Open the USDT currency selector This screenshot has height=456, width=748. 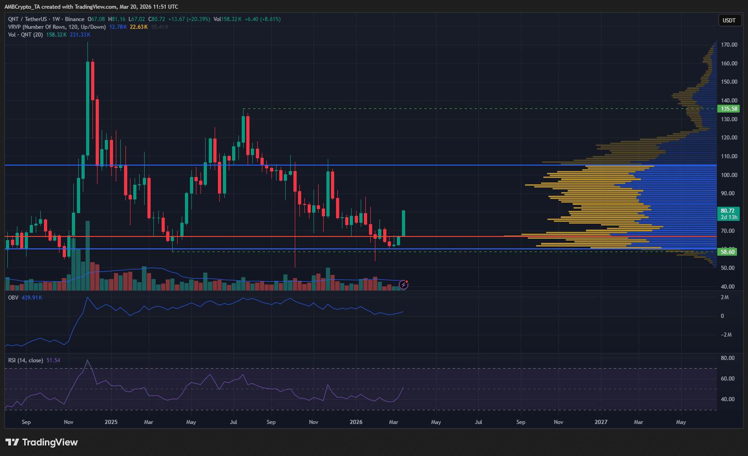[729, 20]
